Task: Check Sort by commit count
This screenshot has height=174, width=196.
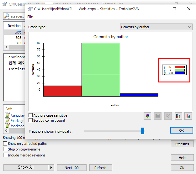Action: [x=31, y=120]
